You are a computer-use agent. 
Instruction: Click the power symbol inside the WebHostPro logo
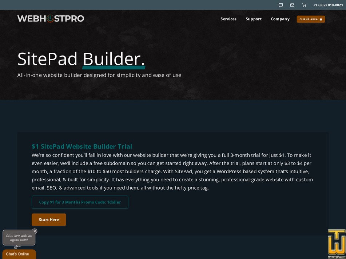click(x=50, y=19)
